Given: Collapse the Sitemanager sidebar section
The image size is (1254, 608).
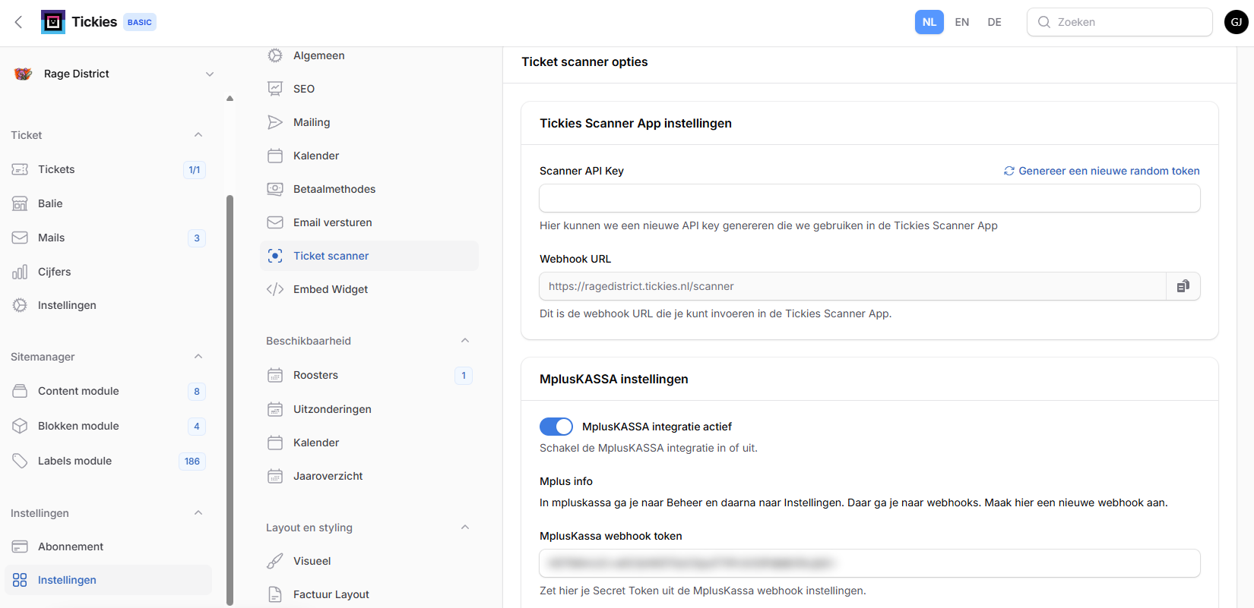Looking at the screenshot, I should pyautogui.click(x=198, y=357).
